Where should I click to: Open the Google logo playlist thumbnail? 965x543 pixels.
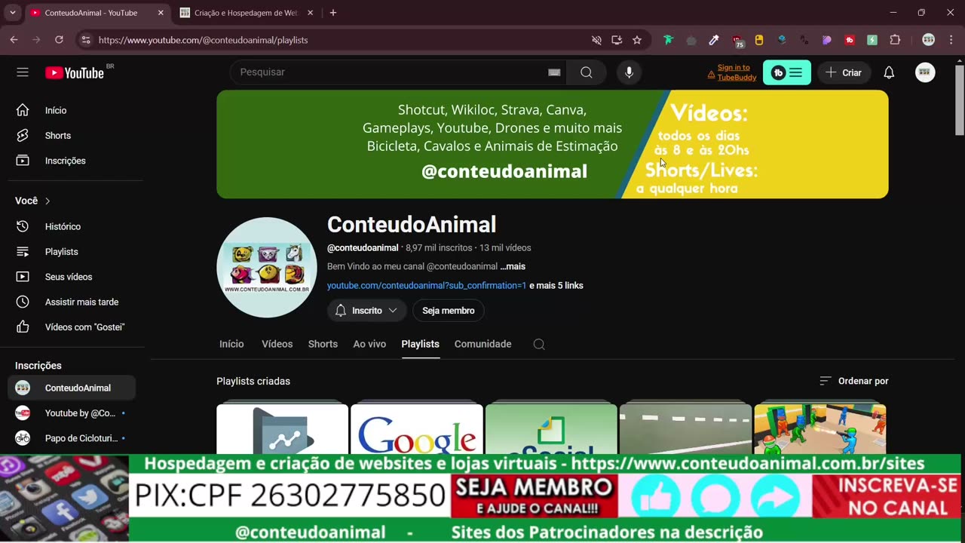[x=417, y=429]
